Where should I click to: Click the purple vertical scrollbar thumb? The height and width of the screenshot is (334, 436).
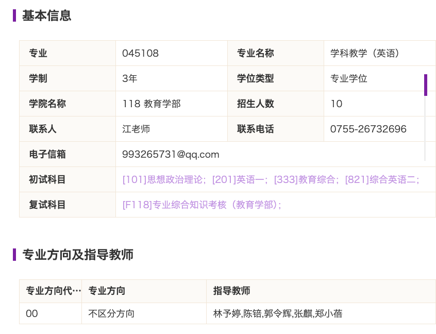(425, 85)
